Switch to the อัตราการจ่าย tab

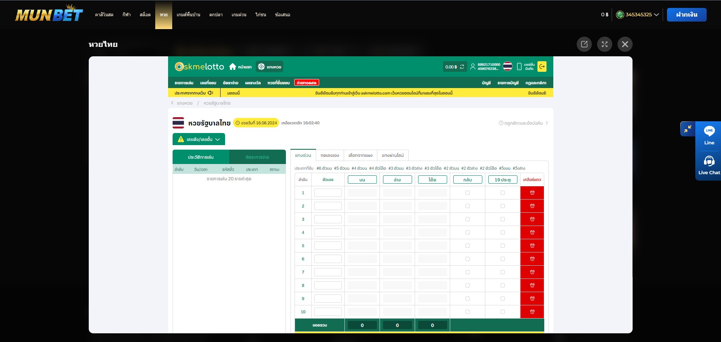[x=257, y=157]
